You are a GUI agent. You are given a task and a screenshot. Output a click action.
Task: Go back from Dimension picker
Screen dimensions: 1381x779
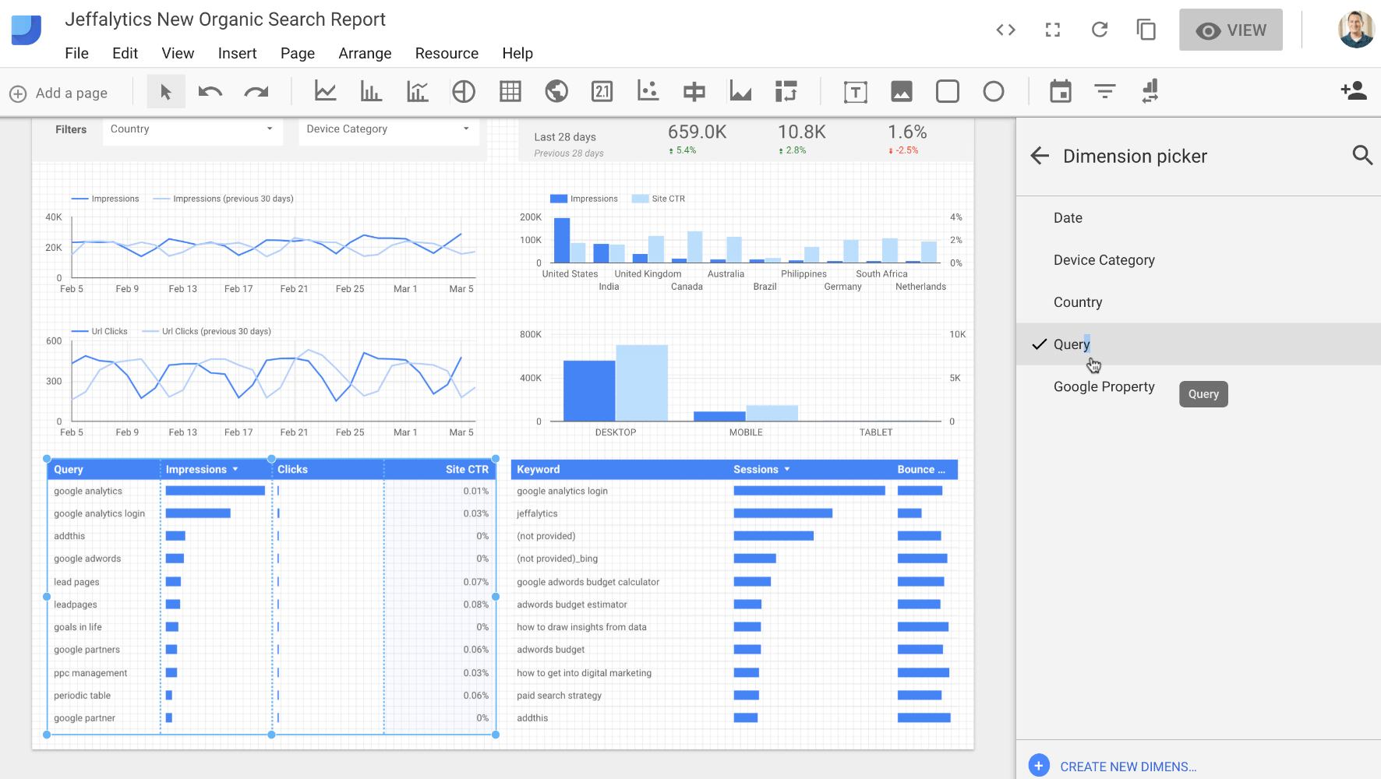(1040, 156)
